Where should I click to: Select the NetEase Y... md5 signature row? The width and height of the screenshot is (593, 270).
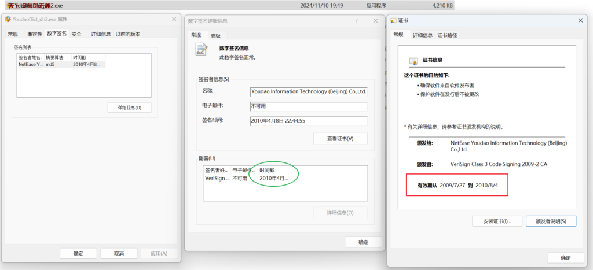[x=61, y=65]
